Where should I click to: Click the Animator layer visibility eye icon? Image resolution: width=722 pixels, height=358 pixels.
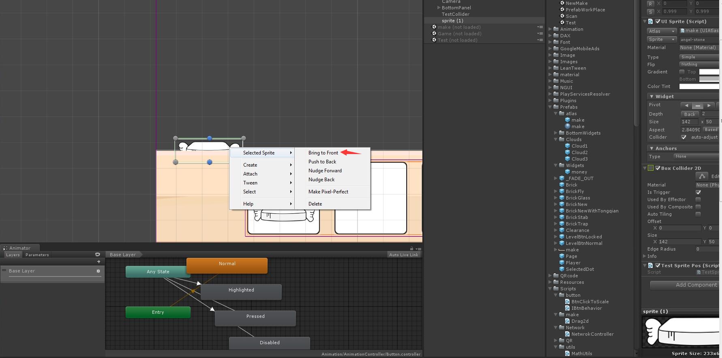coord(97,255)
